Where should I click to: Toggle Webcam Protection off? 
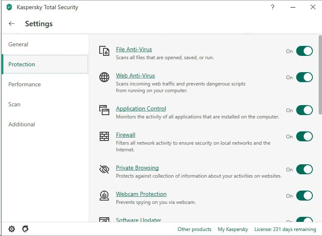click(x=304, y=196)
